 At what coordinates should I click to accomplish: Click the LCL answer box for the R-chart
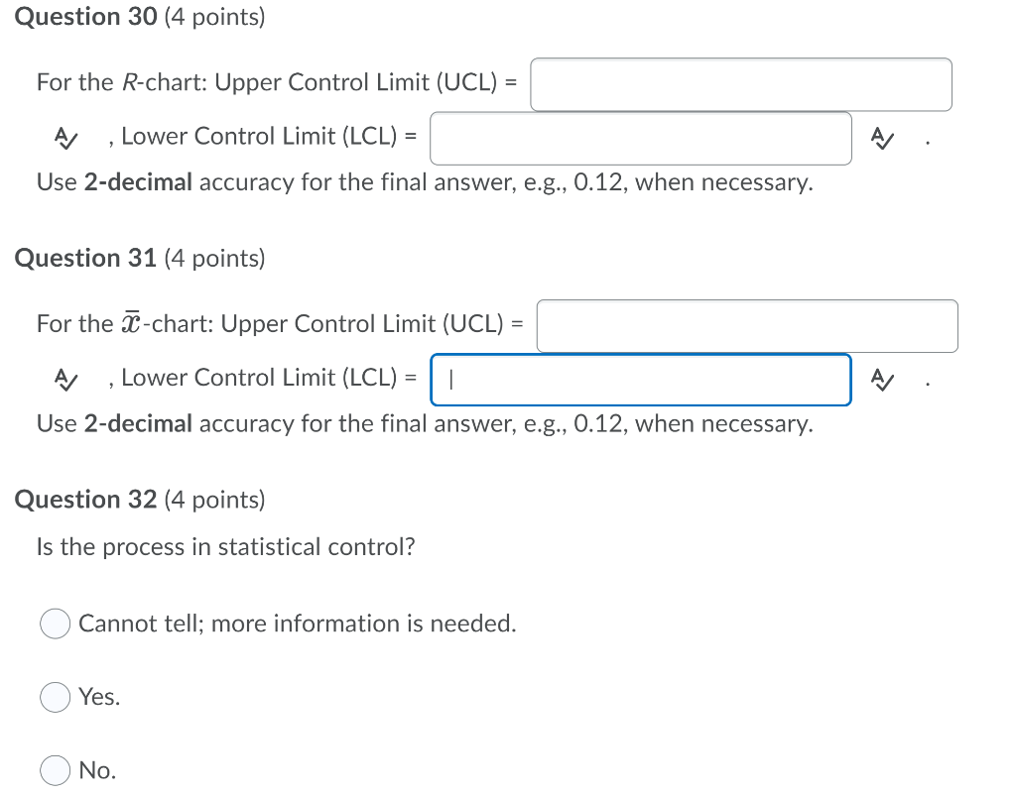(640, 138)
